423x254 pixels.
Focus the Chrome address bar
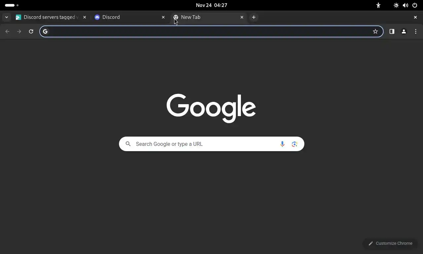(x=211, y=31)
